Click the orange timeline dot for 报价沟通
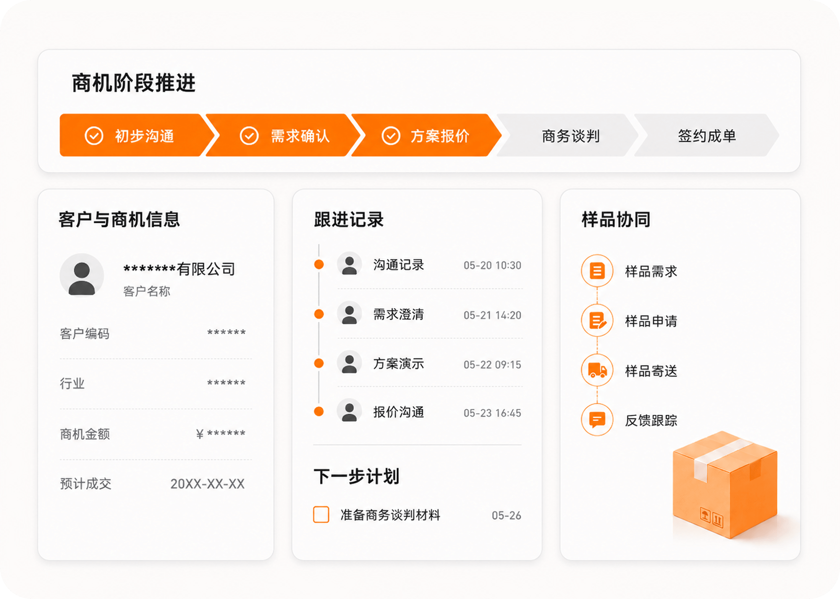The height and width of the screenshot is (599, 840). (x=319, y=411)
